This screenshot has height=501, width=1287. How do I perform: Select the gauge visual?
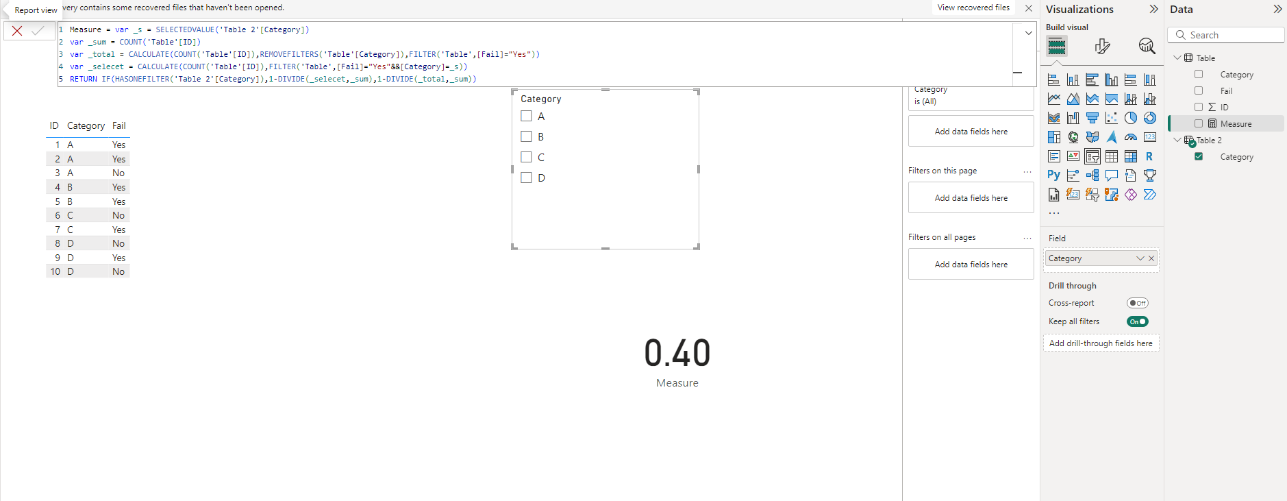pos(1131,137)
